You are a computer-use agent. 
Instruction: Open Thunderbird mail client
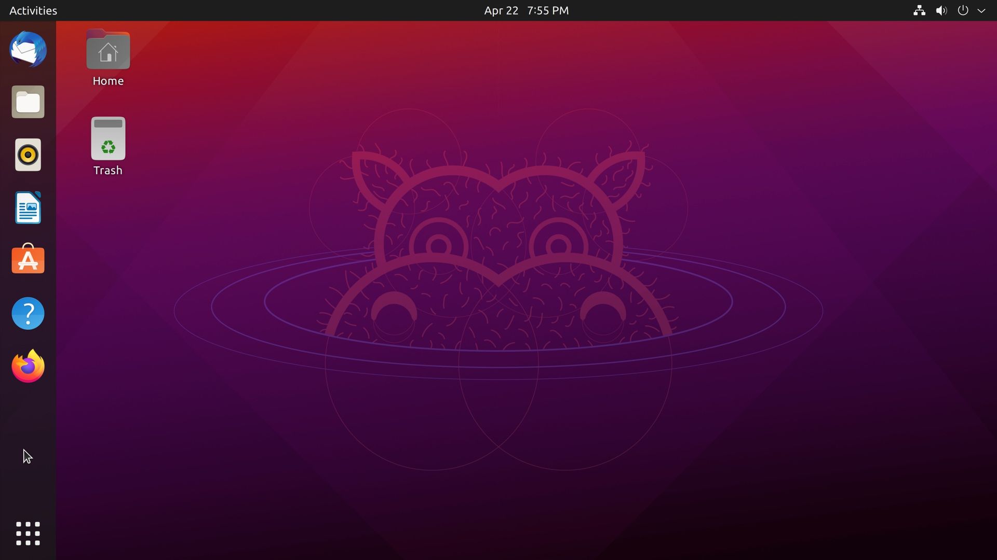(x=28, y=50)
